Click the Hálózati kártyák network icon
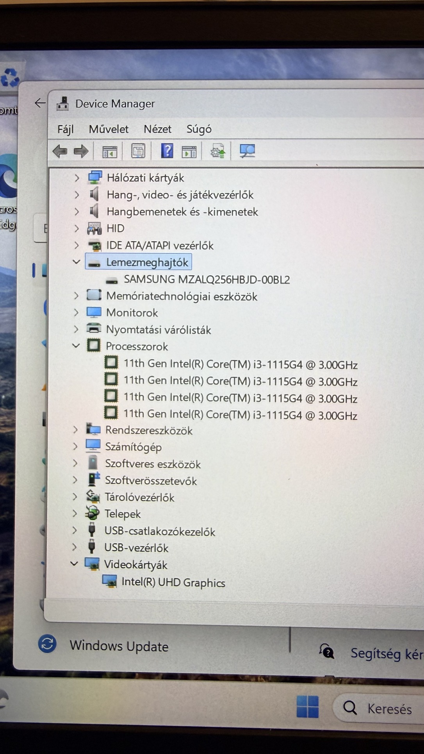Screen dimensions: 424x754 95,178
